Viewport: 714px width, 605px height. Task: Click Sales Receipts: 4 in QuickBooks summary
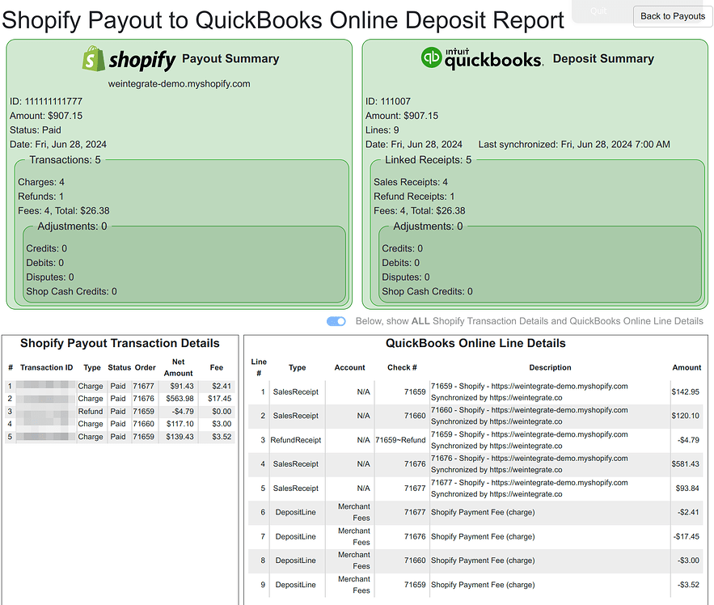(411, 182)
